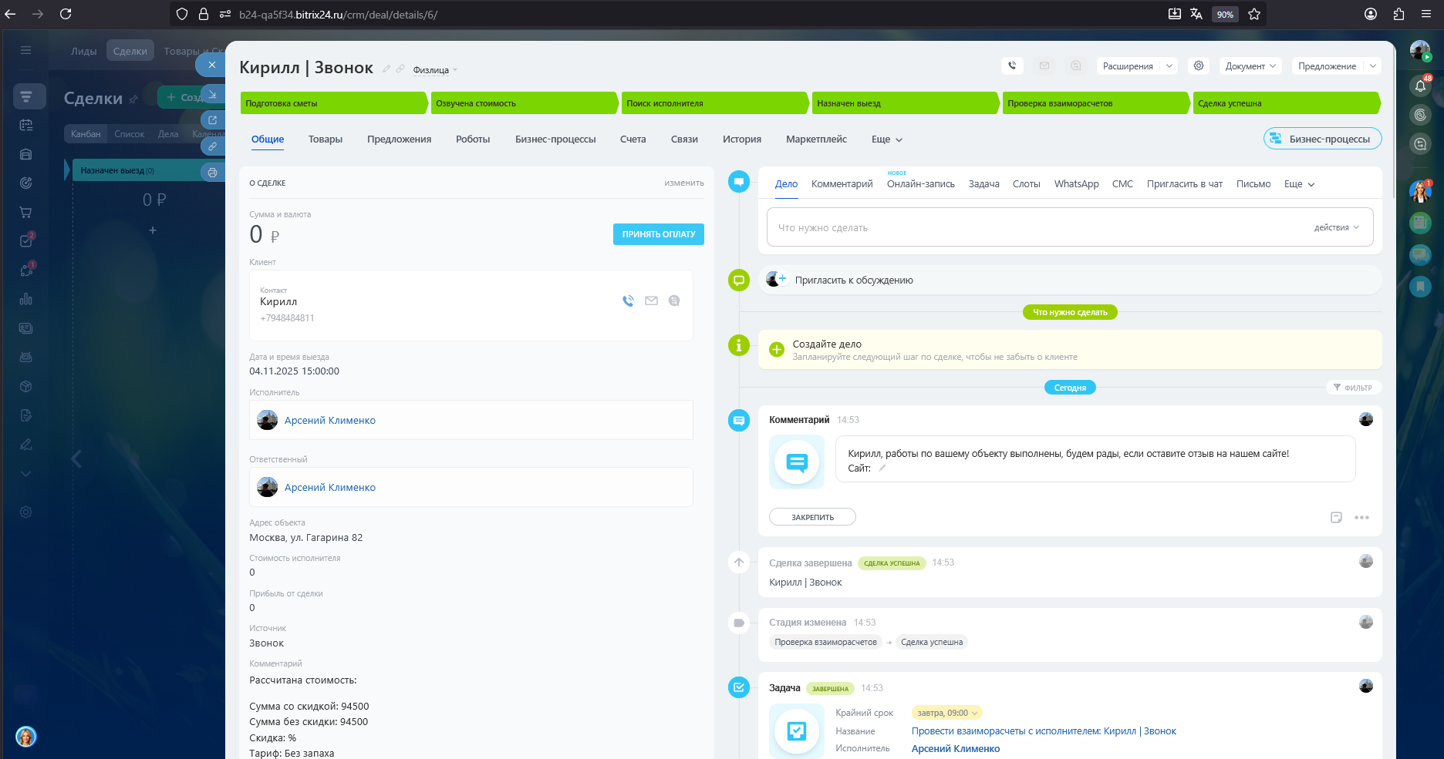Click the pencil icon to edit deal title
1444x759 pixels.
coord(386,69)
